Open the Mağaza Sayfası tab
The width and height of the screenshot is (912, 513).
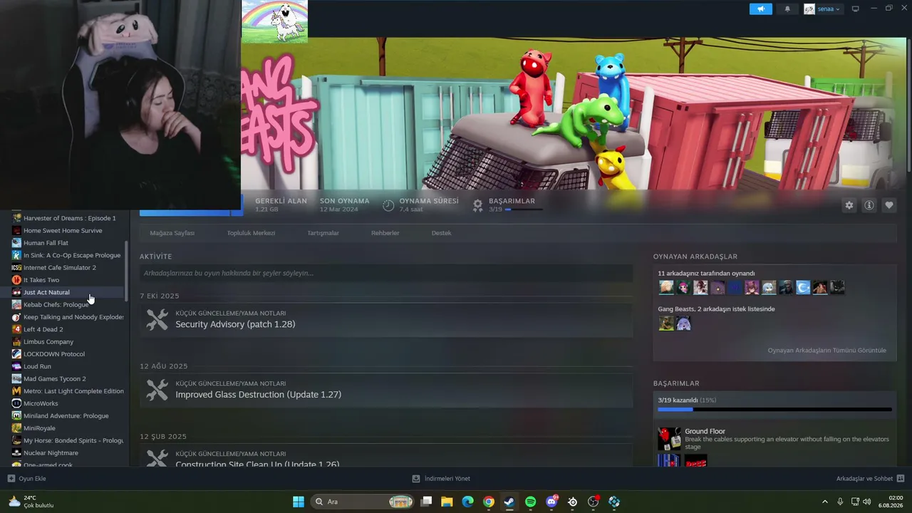click(x=172, y=233)
